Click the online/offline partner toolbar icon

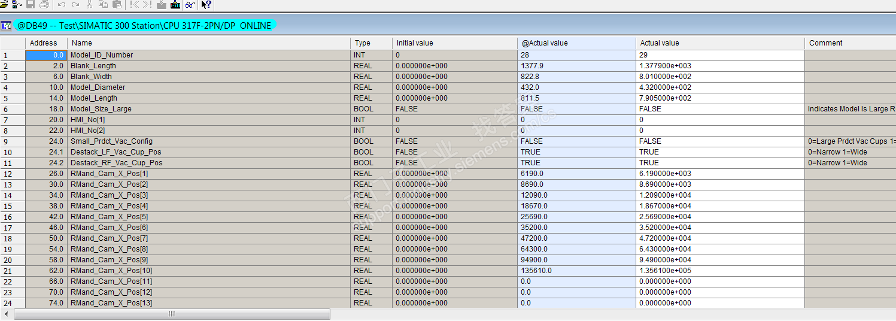(x=17, y=4)
